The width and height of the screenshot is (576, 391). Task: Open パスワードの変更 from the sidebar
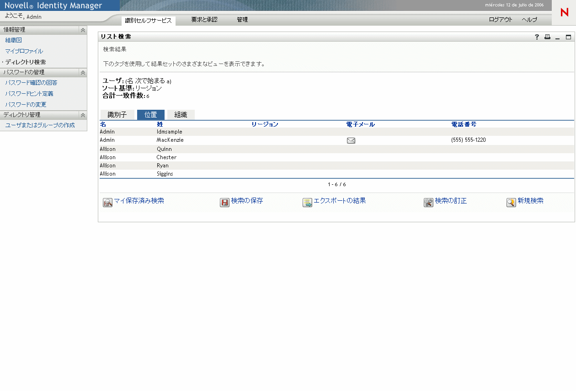(x=25, y=104)
